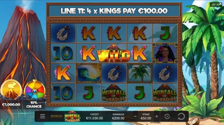Image resolution: width=224 pixels, height=125 pixels.
Task: Click the colorful 10% chance wheel
Action: [35, 90]
